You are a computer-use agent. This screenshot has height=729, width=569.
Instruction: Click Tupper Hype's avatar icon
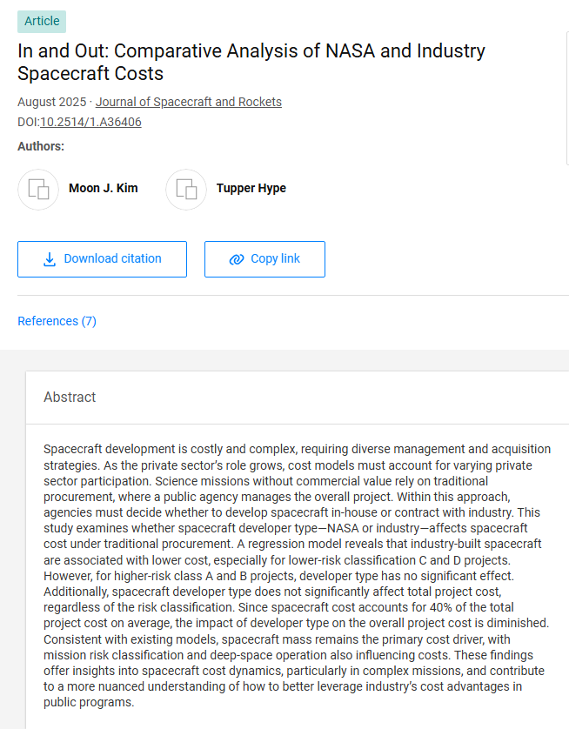click(186, 189)
